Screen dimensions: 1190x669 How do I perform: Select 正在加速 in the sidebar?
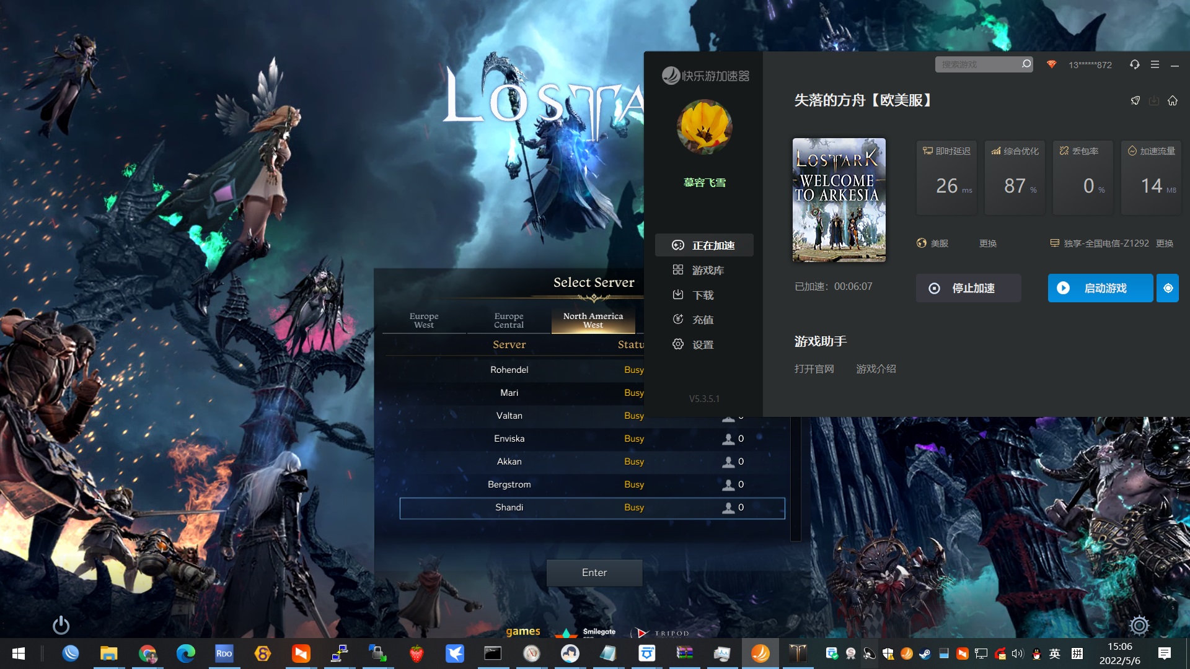coord(704,245)
